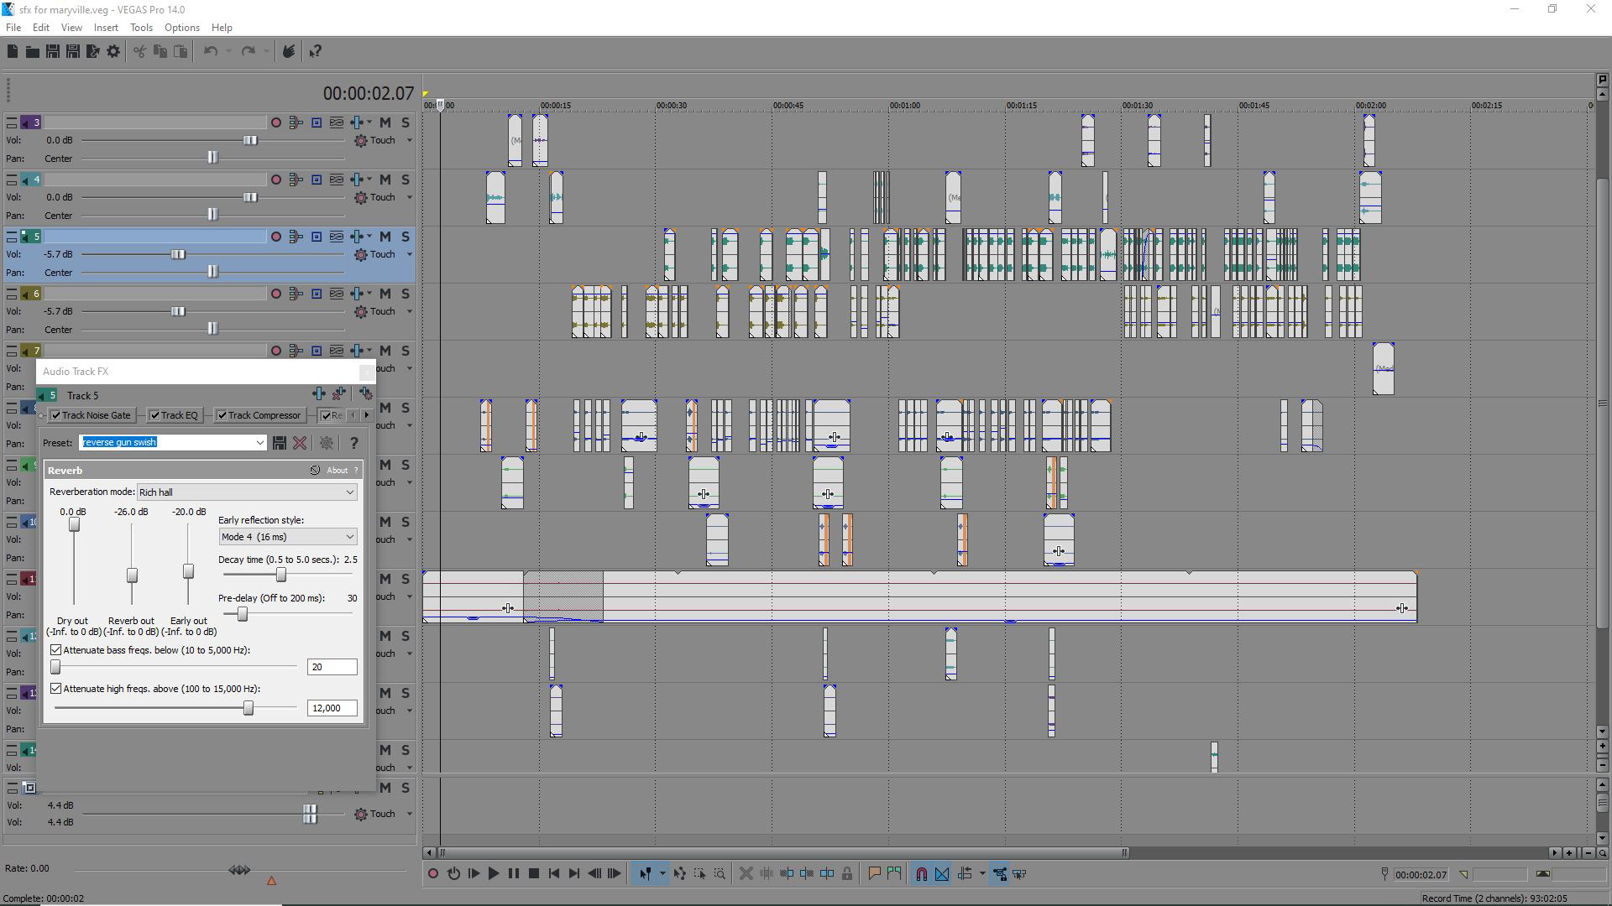Viewport: 1612px width, 906px height.
Task: Toggle automatic crossfades icon
Action: (942, 874)
